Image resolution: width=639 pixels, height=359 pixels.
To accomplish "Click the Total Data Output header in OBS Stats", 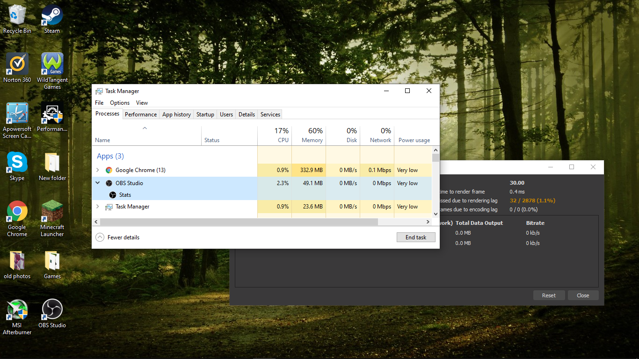I will (x=479, y=223).
